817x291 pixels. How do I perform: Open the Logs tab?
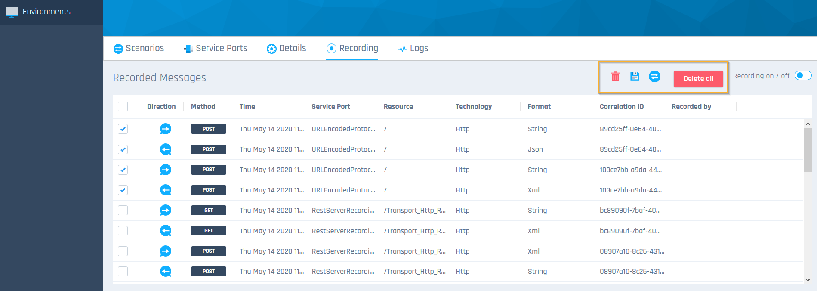[x=413, y=48]
